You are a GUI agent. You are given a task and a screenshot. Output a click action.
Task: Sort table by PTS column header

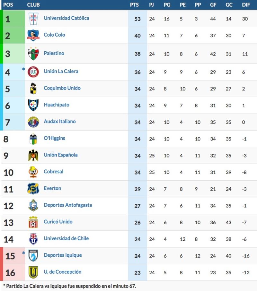point(134,5)
